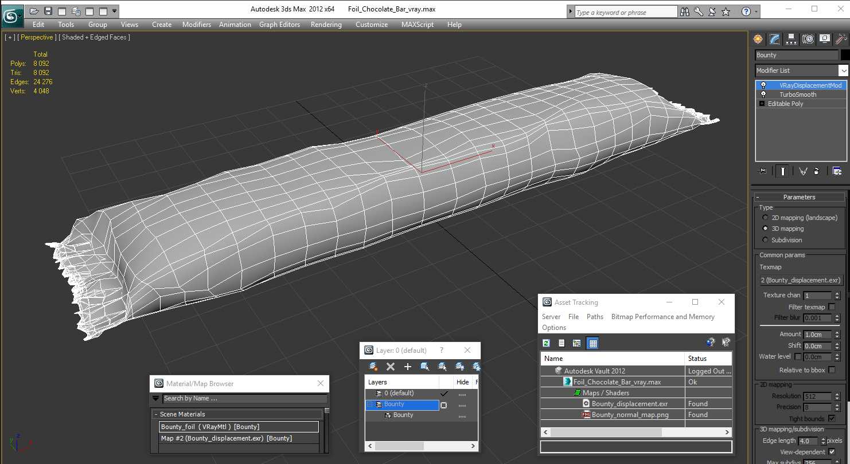Click the star Favorites icon in title bar
The height and width of the screenshot is (464, 850).
coord(726,11)
